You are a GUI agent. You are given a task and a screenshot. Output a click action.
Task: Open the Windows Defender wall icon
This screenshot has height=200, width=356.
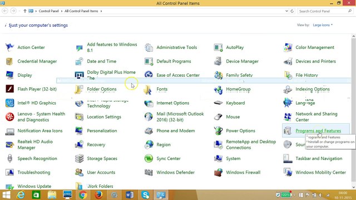click(x=149, y=172)
